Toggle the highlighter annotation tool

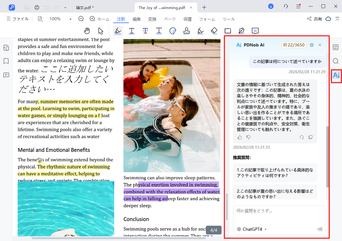tap(118, 31)
